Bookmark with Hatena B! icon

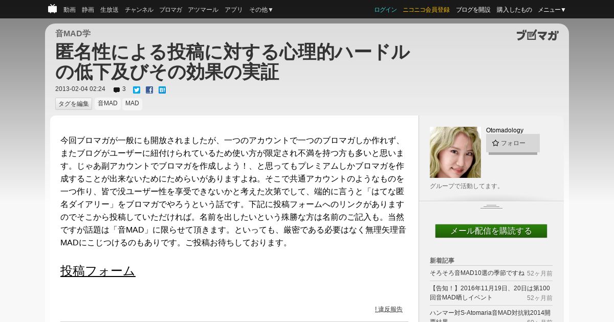tap(162, 90)
